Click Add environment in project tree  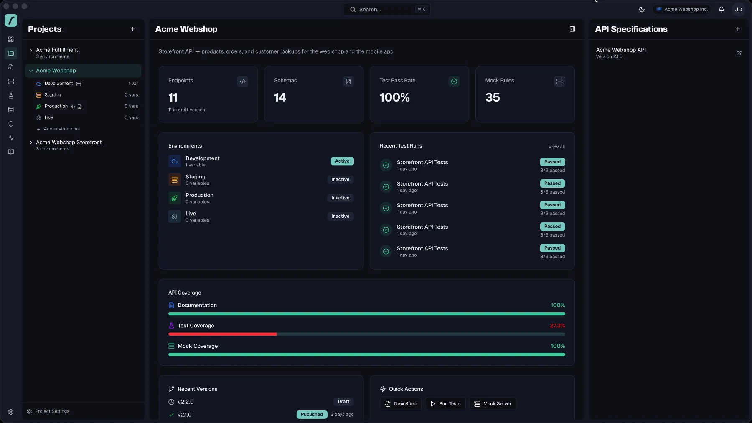coord(58,129)
